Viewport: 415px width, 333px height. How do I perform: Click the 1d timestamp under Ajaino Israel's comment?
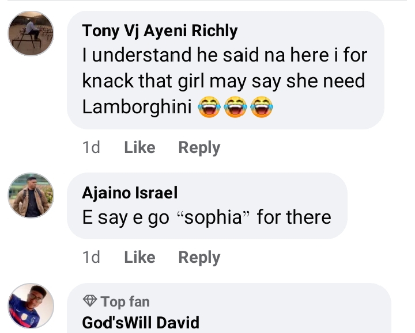pyautogui.click(x=91, y=257)
